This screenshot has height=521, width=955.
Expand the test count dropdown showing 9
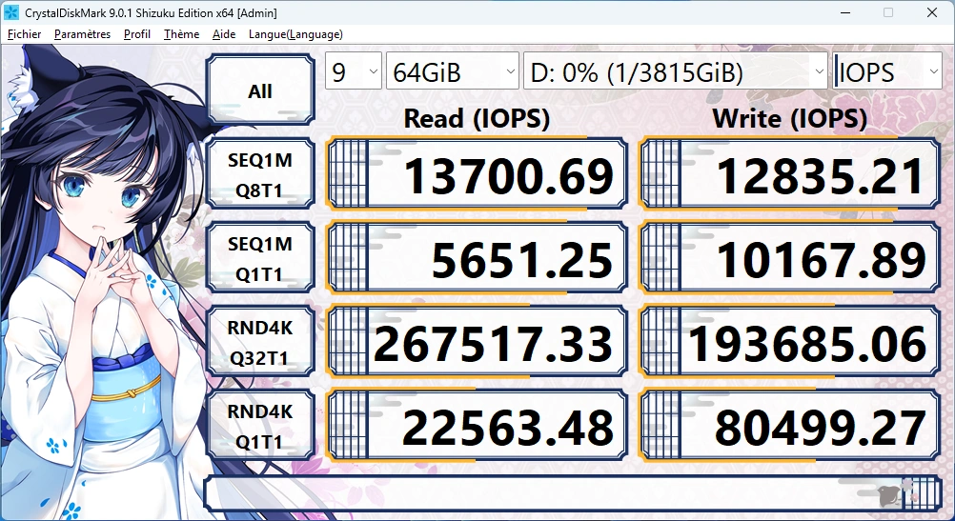[354, 71]
